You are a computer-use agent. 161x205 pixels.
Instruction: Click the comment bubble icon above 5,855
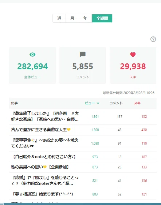[x=83, y=55]
